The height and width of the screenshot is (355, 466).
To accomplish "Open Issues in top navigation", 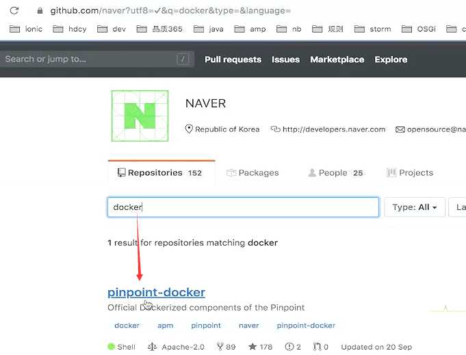I will click(285, 60).
